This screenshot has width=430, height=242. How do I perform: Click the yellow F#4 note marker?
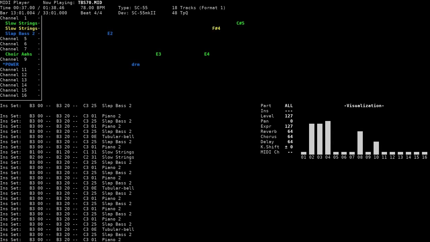click(216, 28)
